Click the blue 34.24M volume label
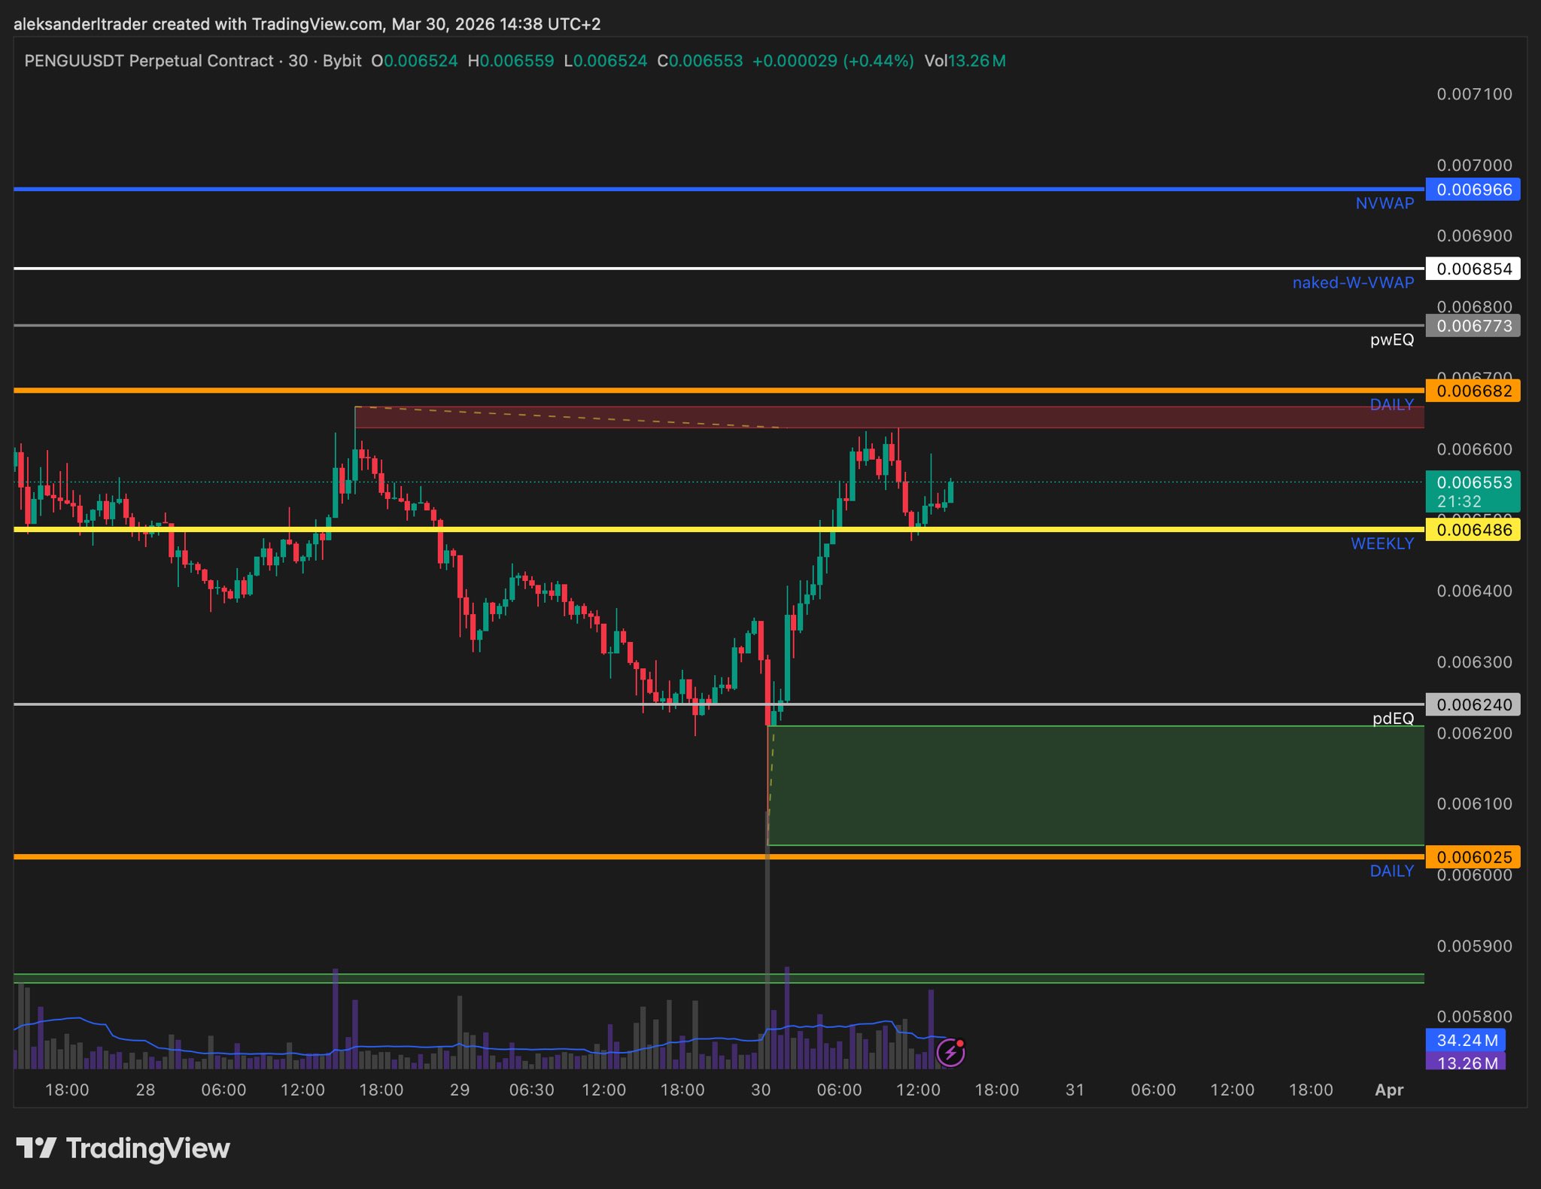This screenshot has width=1541, height=1189. coord(1465,1040)
